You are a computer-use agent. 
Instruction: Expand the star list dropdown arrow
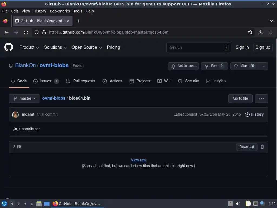tap(263, 66)
